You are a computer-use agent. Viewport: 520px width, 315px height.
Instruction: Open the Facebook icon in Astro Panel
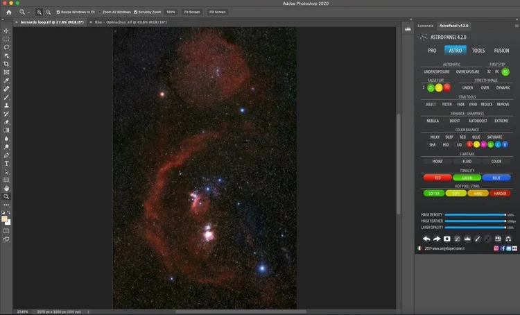(503, 248)
